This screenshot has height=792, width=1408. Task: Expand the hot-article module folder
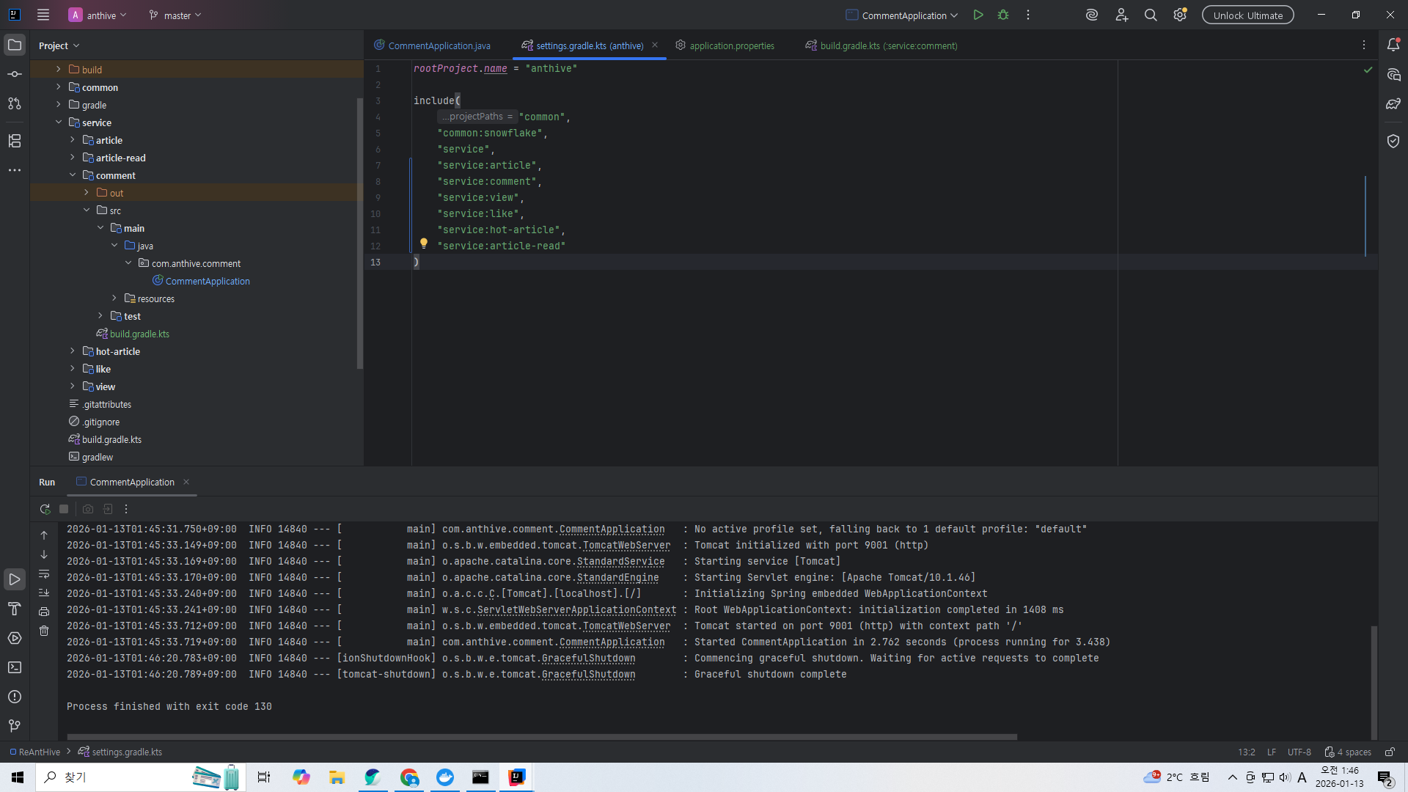[73, 351]
